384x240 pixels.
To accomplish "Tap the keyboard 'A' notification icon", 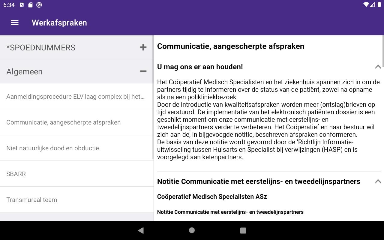I will tap(22, 5).
